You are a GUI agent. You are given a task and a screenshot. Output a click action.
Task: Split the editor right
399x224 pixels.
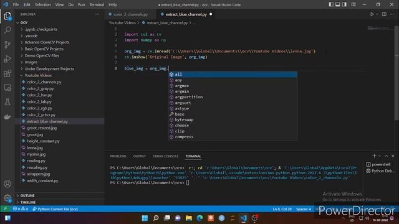384,14
